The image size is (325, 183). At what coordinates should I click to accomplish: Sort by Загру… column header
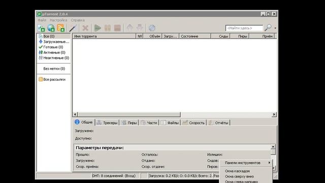coord(171,36)
